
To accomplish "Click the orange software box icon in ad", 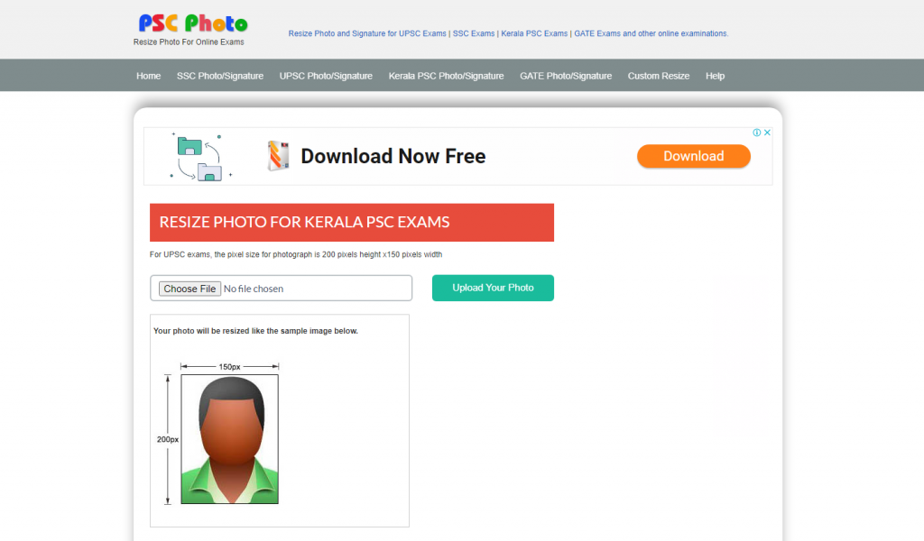I will 278,156.
